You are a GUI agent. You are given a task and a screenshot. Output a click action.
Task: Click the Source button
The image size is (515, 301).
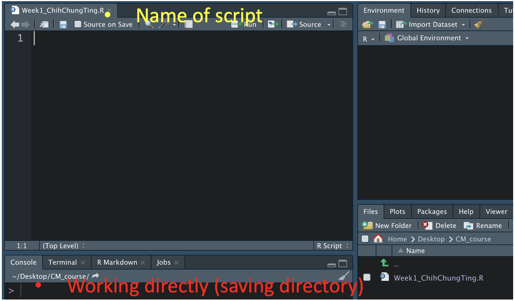304,24
